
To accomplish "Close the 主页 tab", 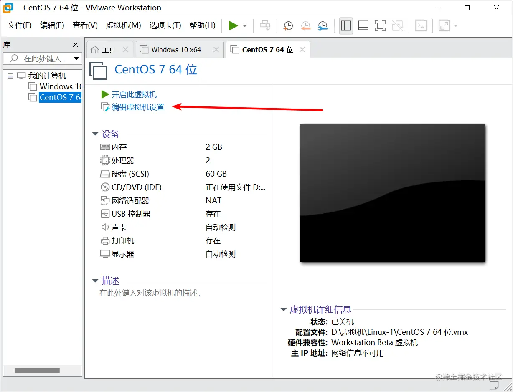I will coord(125,50).
